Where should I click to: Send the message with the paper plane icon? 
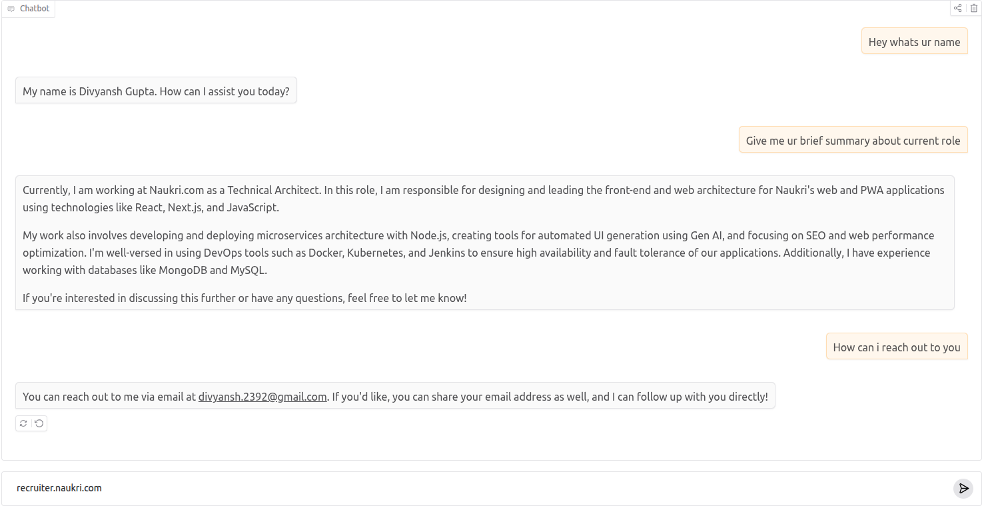(963, 489)
